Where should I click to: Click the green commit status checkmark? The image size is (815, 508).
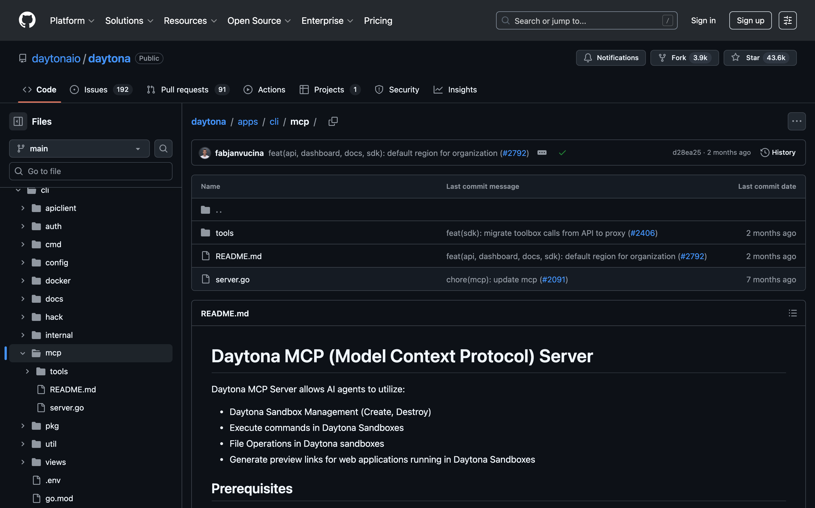click(562, 153)
